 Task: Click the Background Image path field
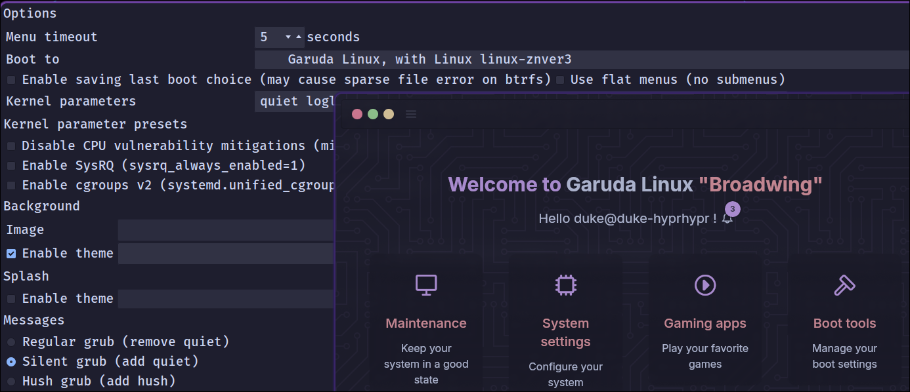(x=226, y=230)
